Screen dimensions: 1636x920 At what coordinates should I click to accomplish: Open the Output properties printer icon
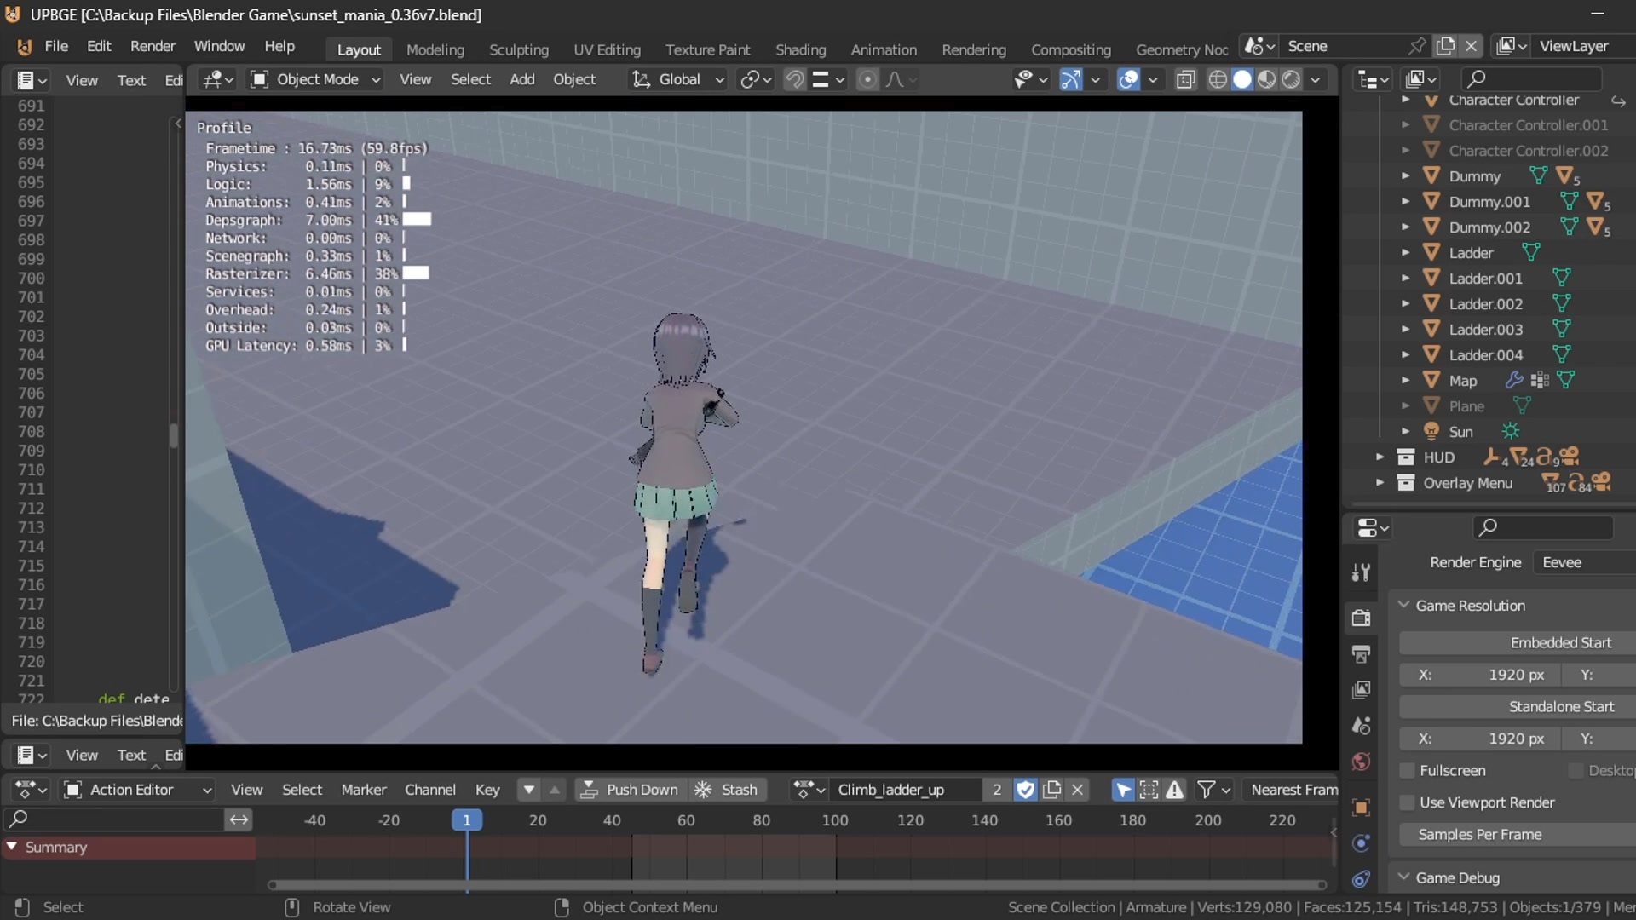(x=1361, y=654)
